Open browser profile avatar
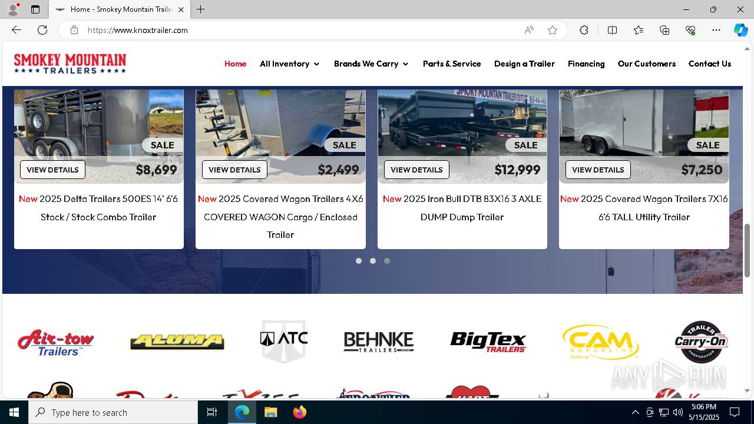Image resolution: width=754 pixels, height=424 pixels. point(13,9)
